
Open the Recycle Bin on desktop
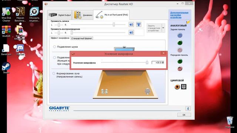[230, 122]
